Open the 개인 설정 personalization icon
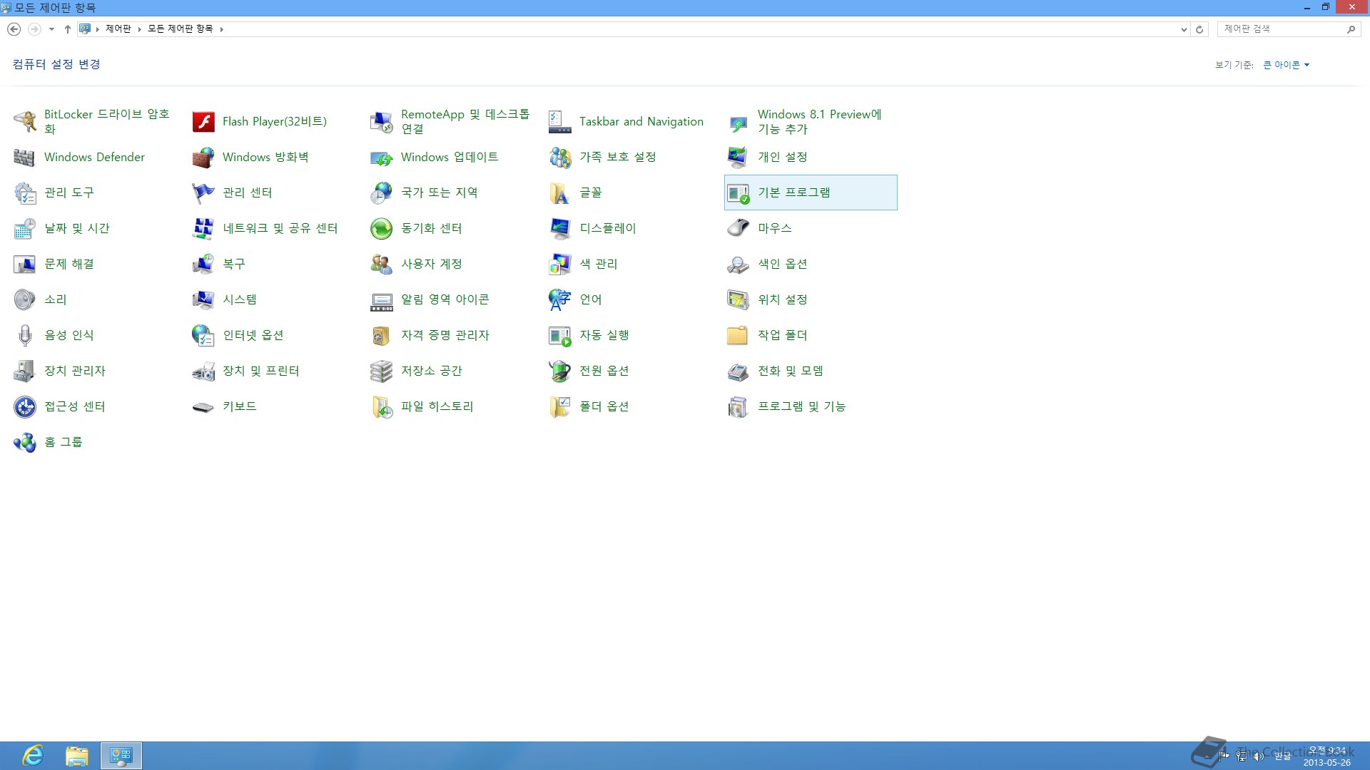The height and width of the screenshot is (770, 1370). click(739, 157)
